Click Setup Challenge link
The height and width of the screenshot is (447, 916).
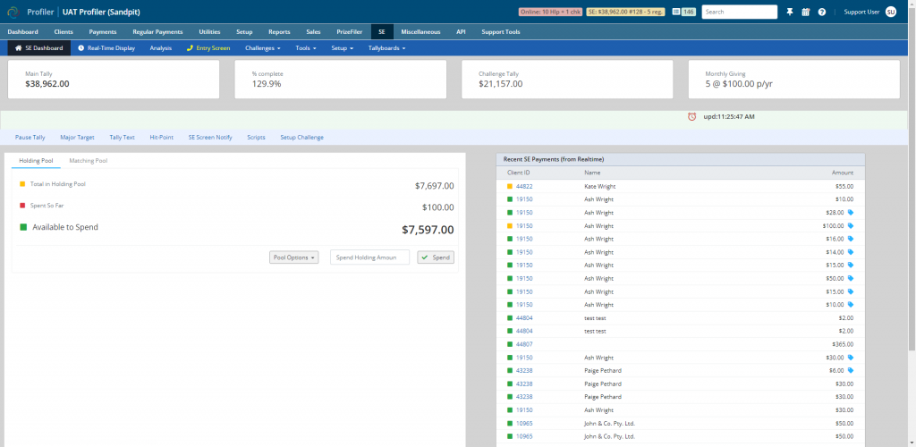click(x=301, y=137)
